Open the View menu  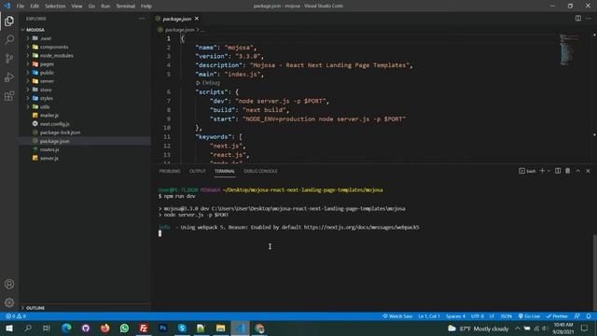pos(76,7)
